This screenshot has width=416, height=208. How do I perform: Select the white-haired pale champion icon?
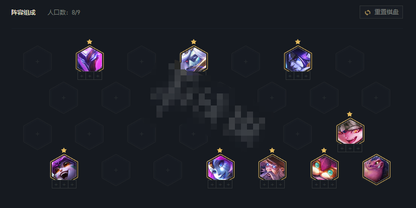(194, 59)
